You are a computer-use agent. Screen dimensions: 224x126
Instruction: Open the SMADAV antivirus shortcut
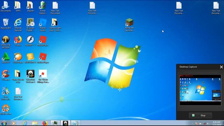point(6,58)
